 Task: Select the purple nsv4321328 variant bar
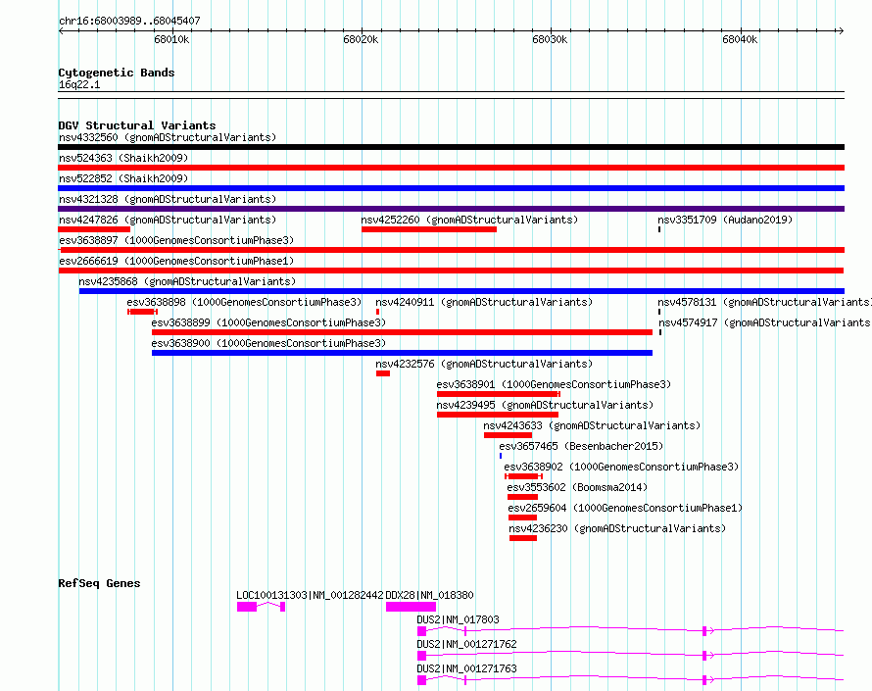(x=451, y=209)
